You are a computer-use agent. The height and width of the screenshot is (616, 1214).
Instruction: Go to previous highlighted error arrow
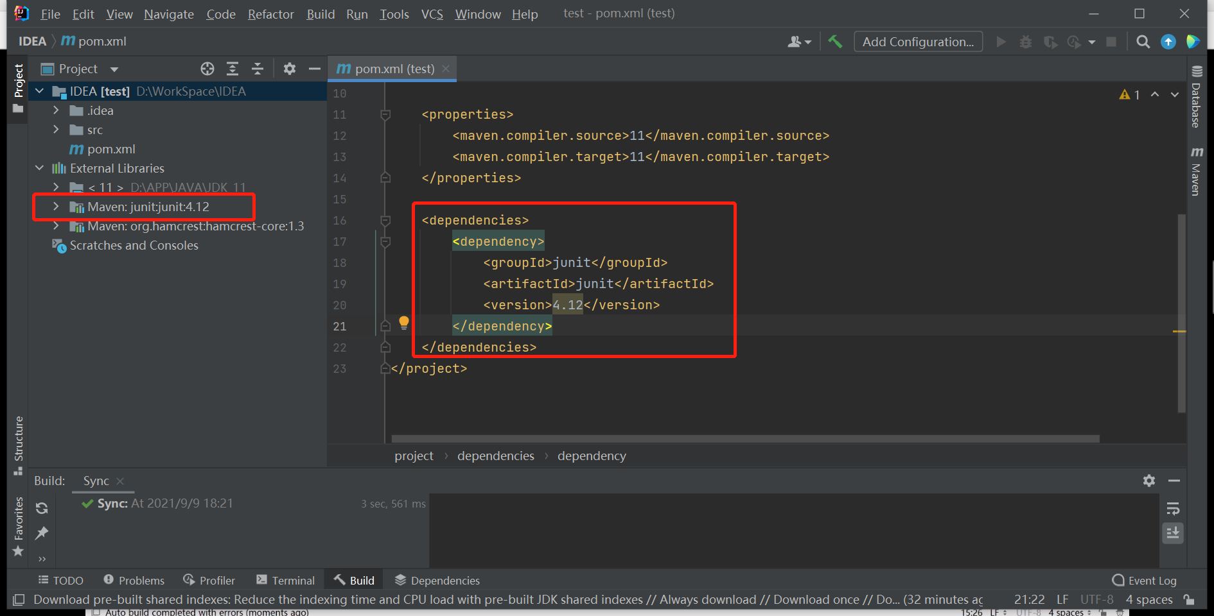1155,94
